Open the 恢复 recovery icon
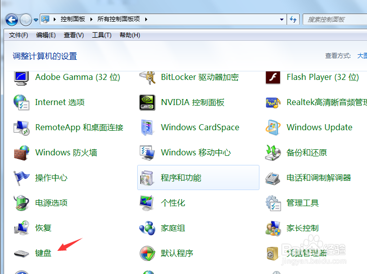The image size is (367, 274). 21,228
